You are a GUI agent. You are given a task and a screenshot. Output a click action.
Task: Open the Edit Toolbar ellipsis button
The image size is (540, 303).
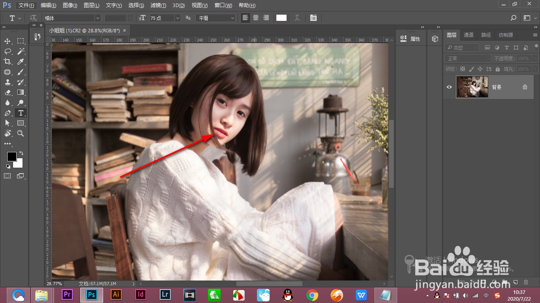click(8, 144)
